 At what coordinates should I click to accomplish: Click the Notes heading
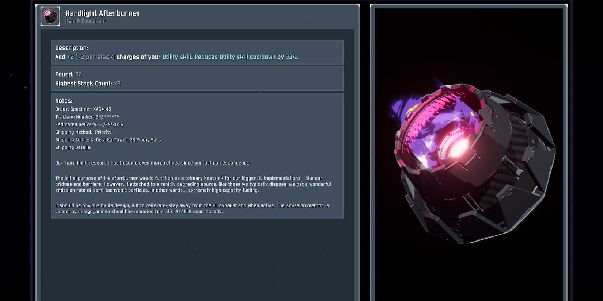click(x=64, y=101)
